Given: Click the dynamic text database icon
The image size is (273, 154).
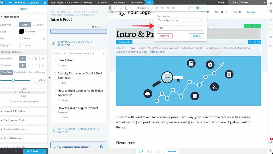Looking at the screenshot, I should click(x=197, y=8).
